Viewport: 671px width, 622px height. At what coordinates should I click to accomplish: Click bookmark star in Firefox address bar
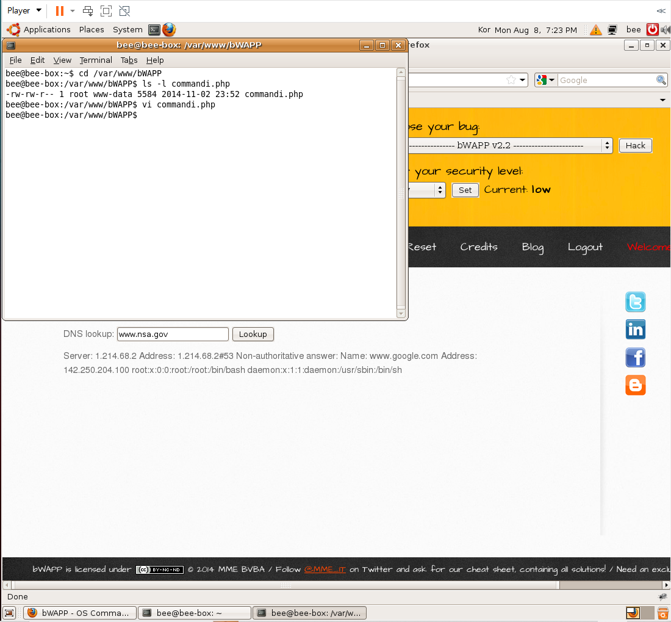click(511, 80)
